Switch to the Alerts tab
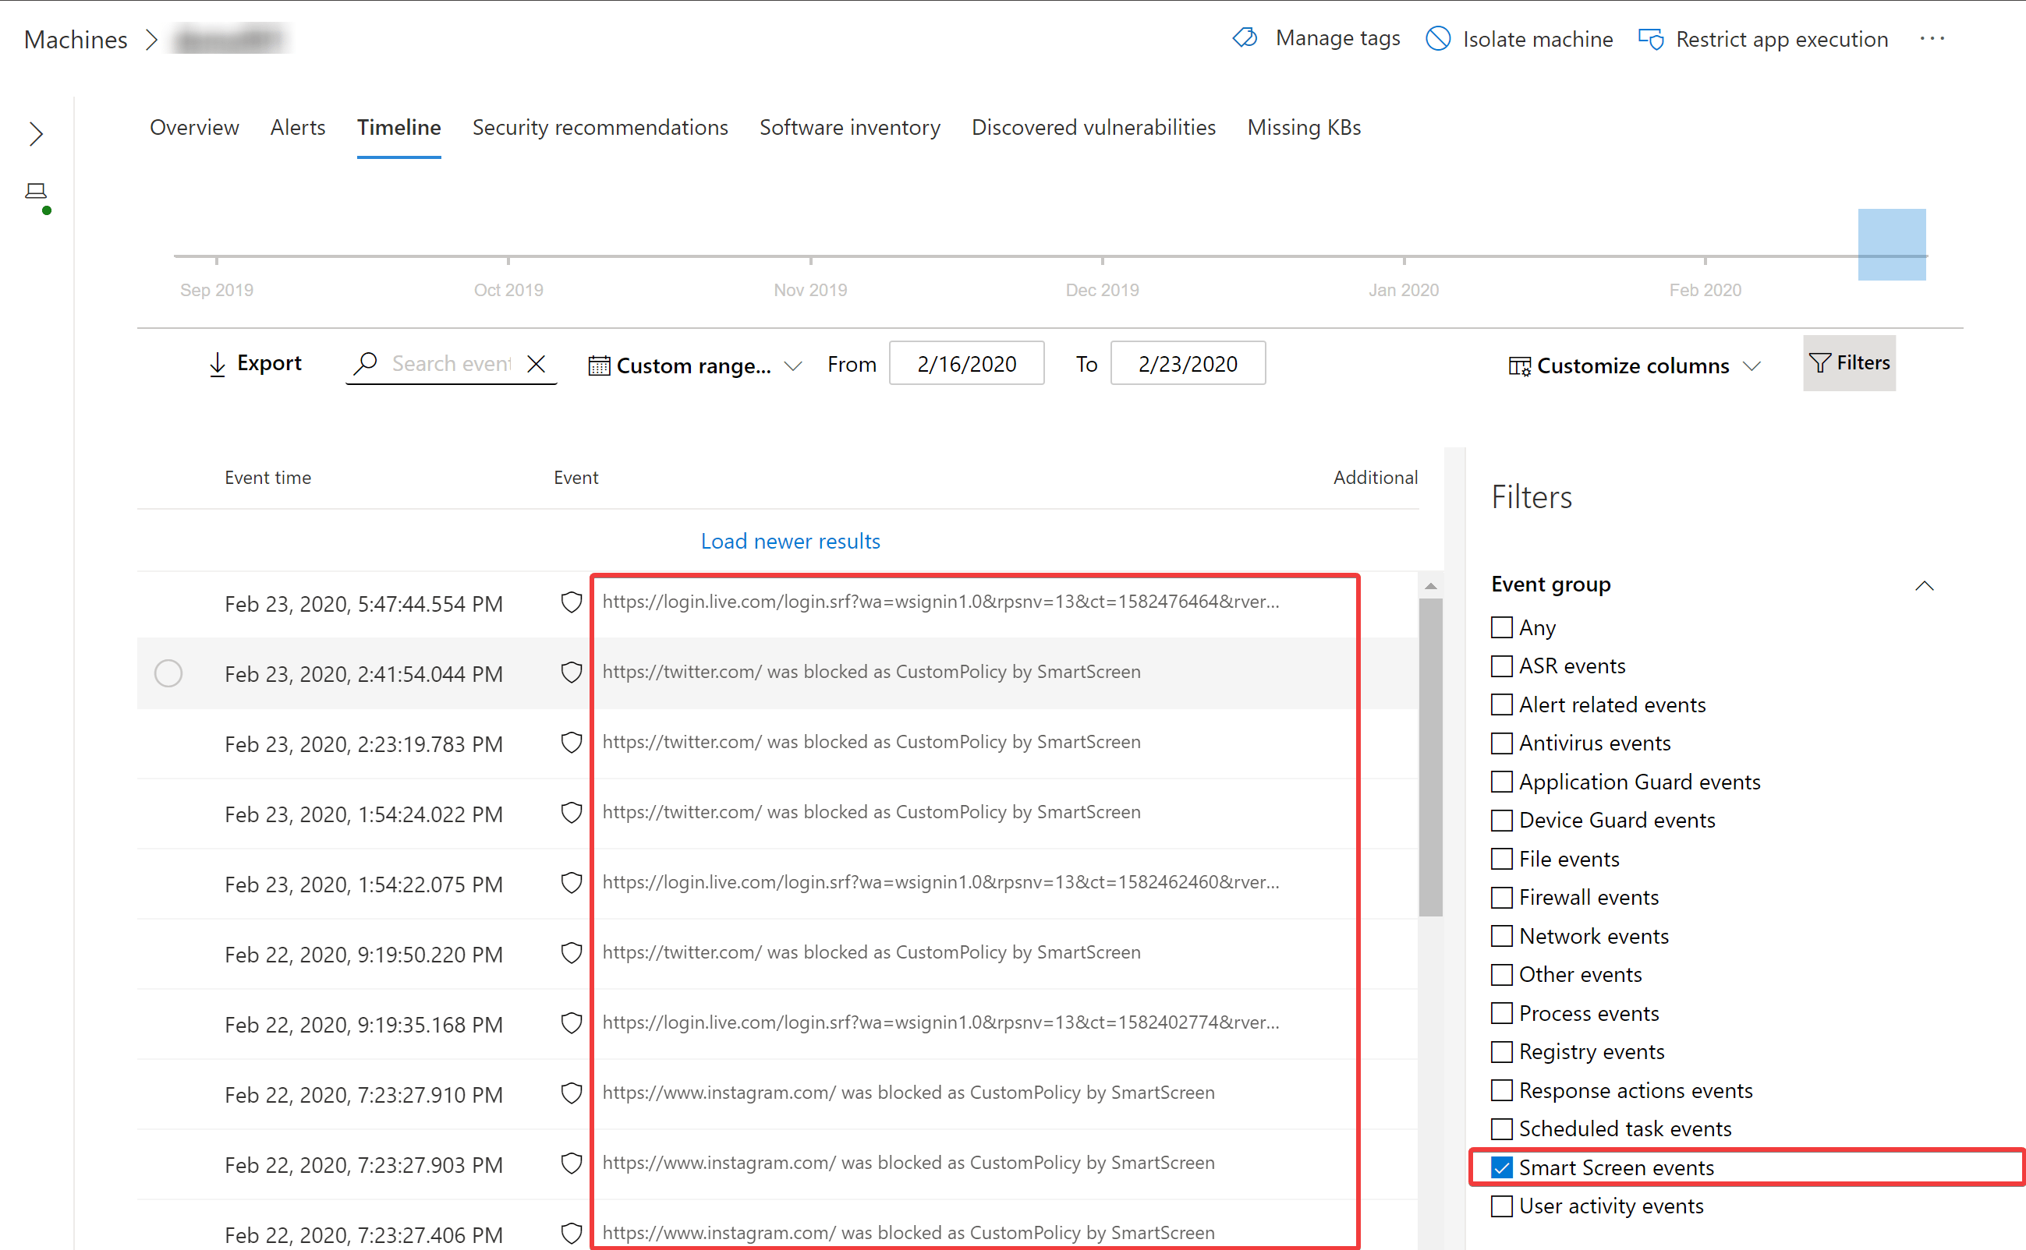 click(x=298, y=127)
